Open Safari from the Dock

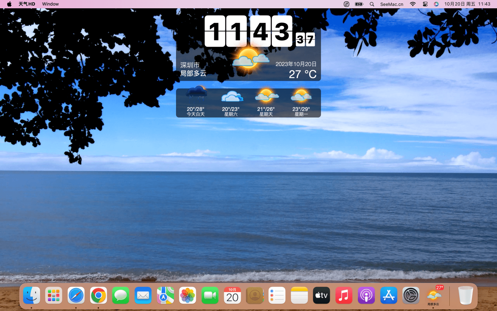coord(76,295)
